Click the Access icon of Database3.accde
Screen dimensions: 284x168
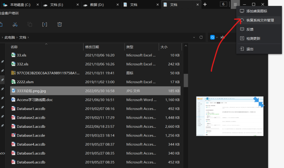pos(13,135)
